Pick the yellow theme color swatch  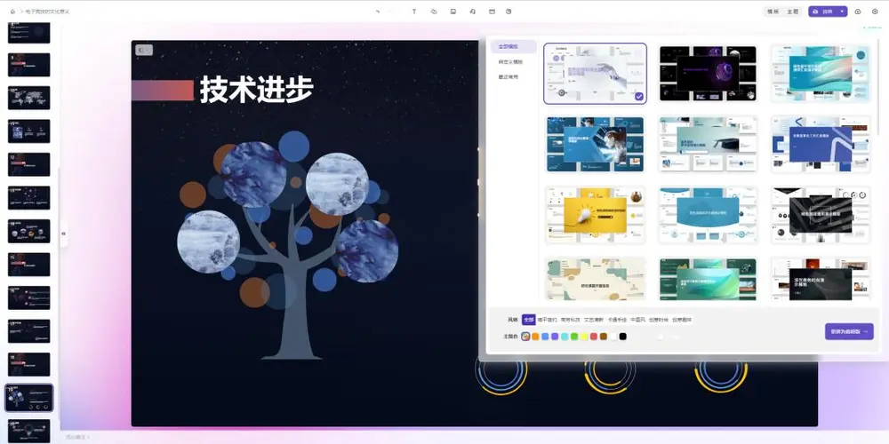click(x=584, y=337)
